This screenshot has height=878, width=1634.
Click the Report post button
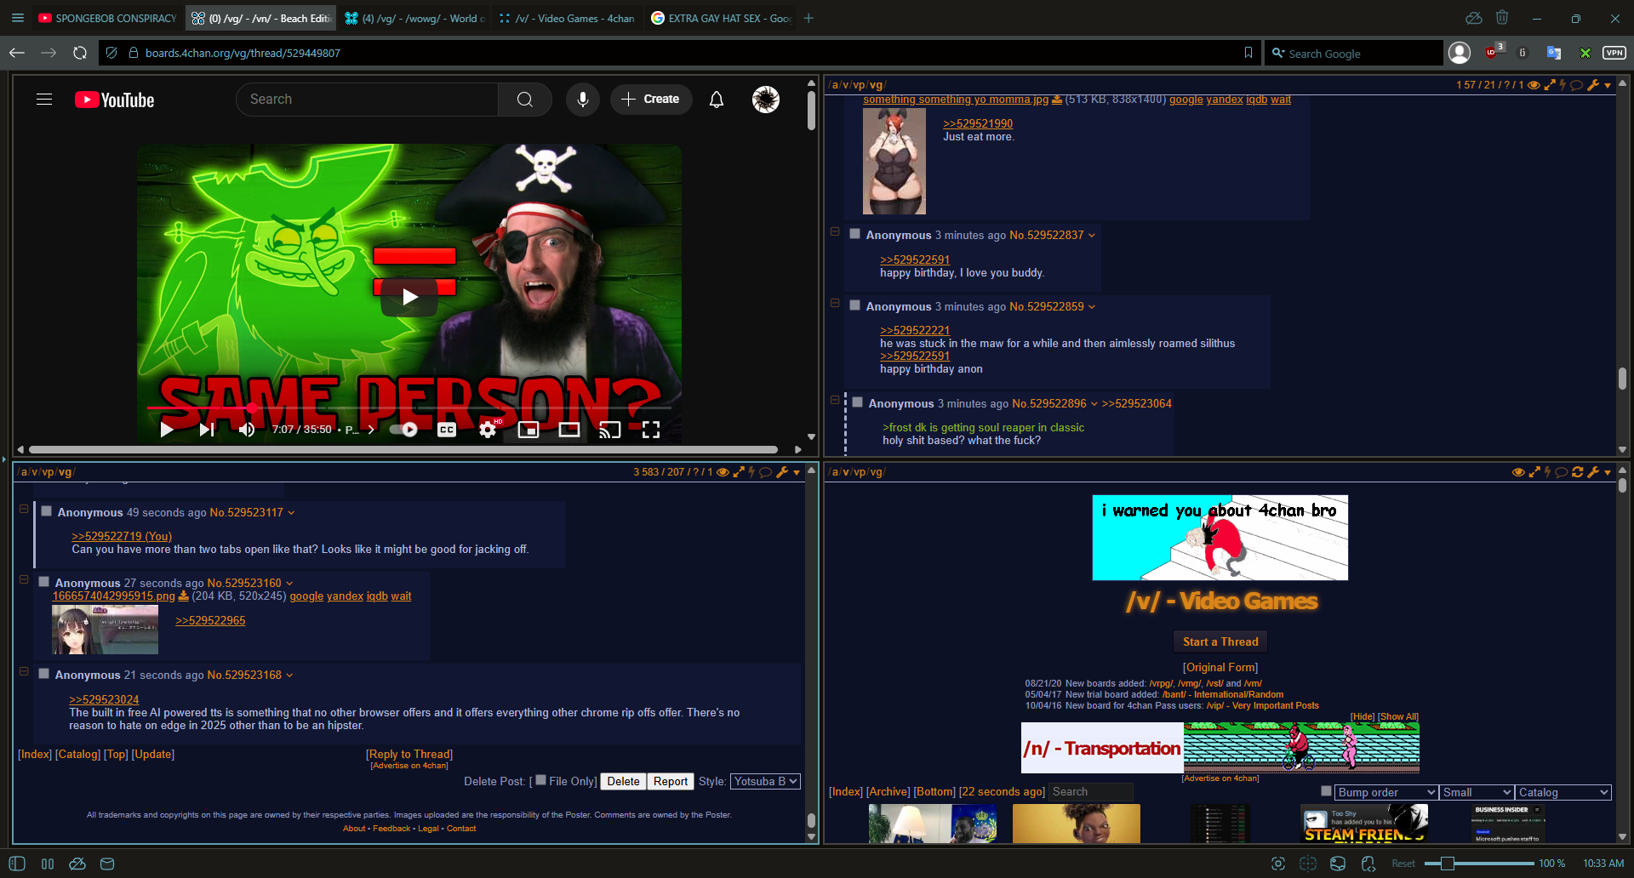pos(671,781)
